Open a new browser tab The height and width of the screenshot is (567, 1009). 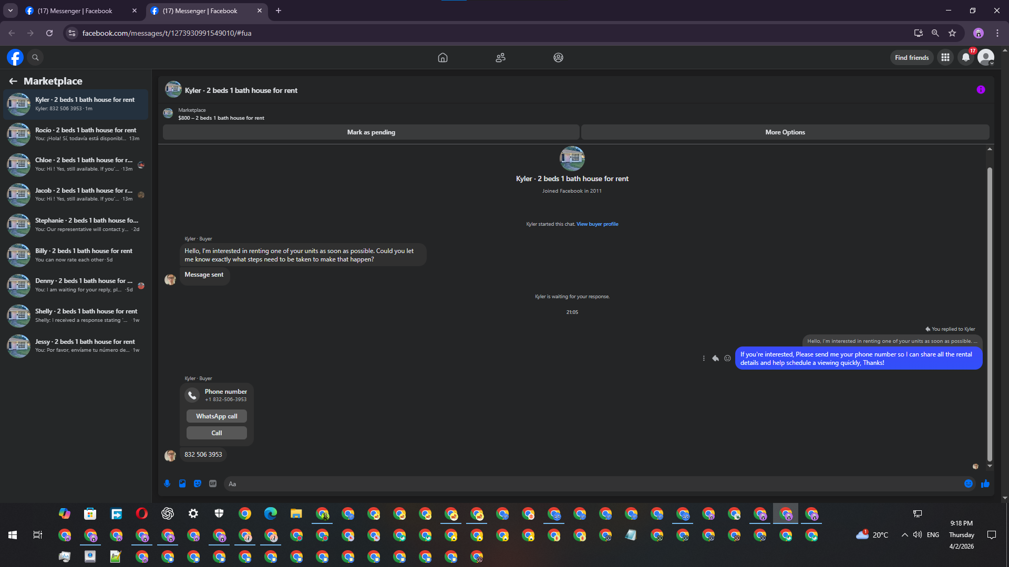[279, 10]
